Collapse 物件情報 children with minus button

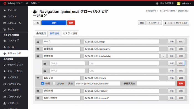(164, 56)
